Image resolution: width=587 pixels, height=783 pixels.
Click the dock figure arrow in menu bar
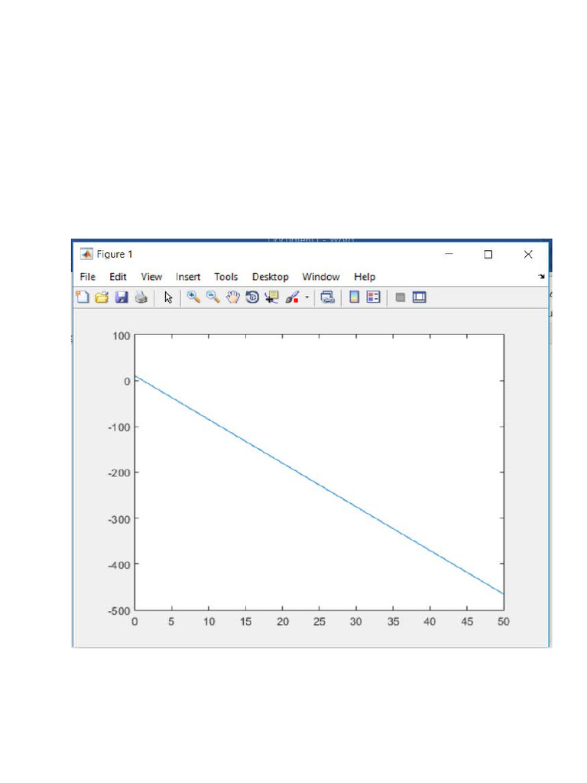point(542,277)
